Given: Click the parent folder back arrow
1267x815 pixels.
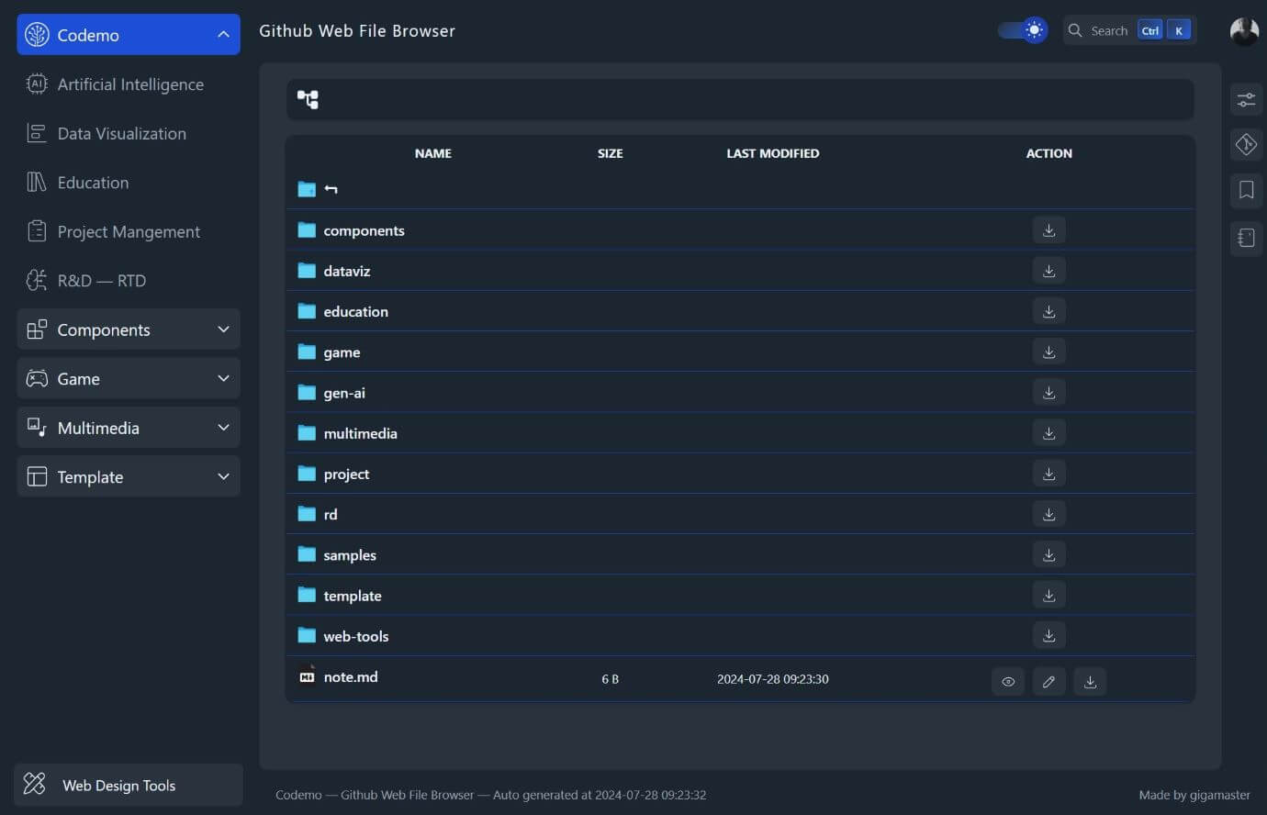Looking at the screenshot, I should click(x=330, y=189).
